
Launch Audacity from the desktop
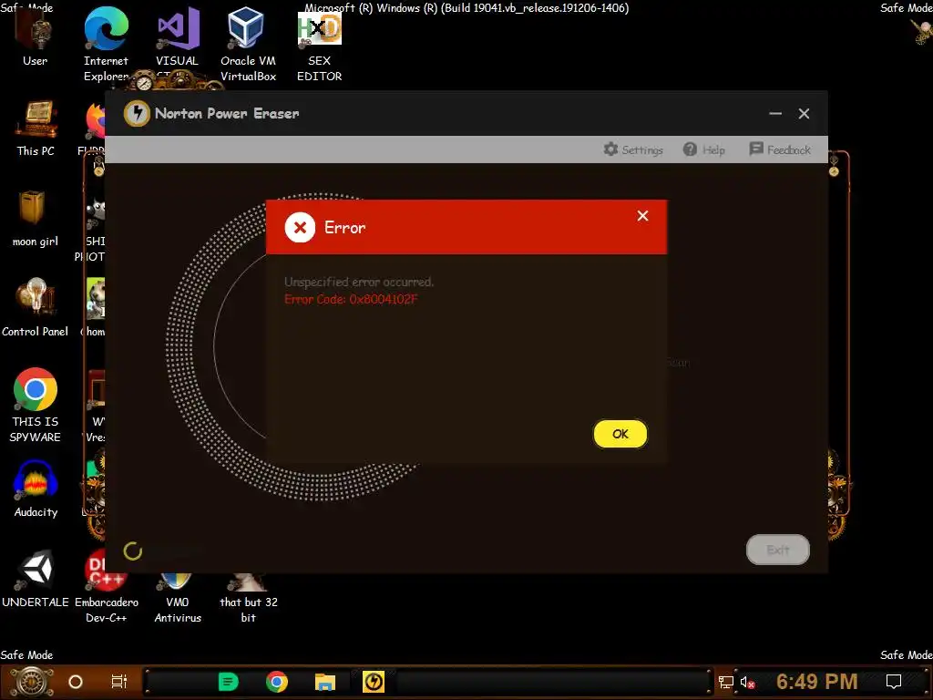coord(36,489)
